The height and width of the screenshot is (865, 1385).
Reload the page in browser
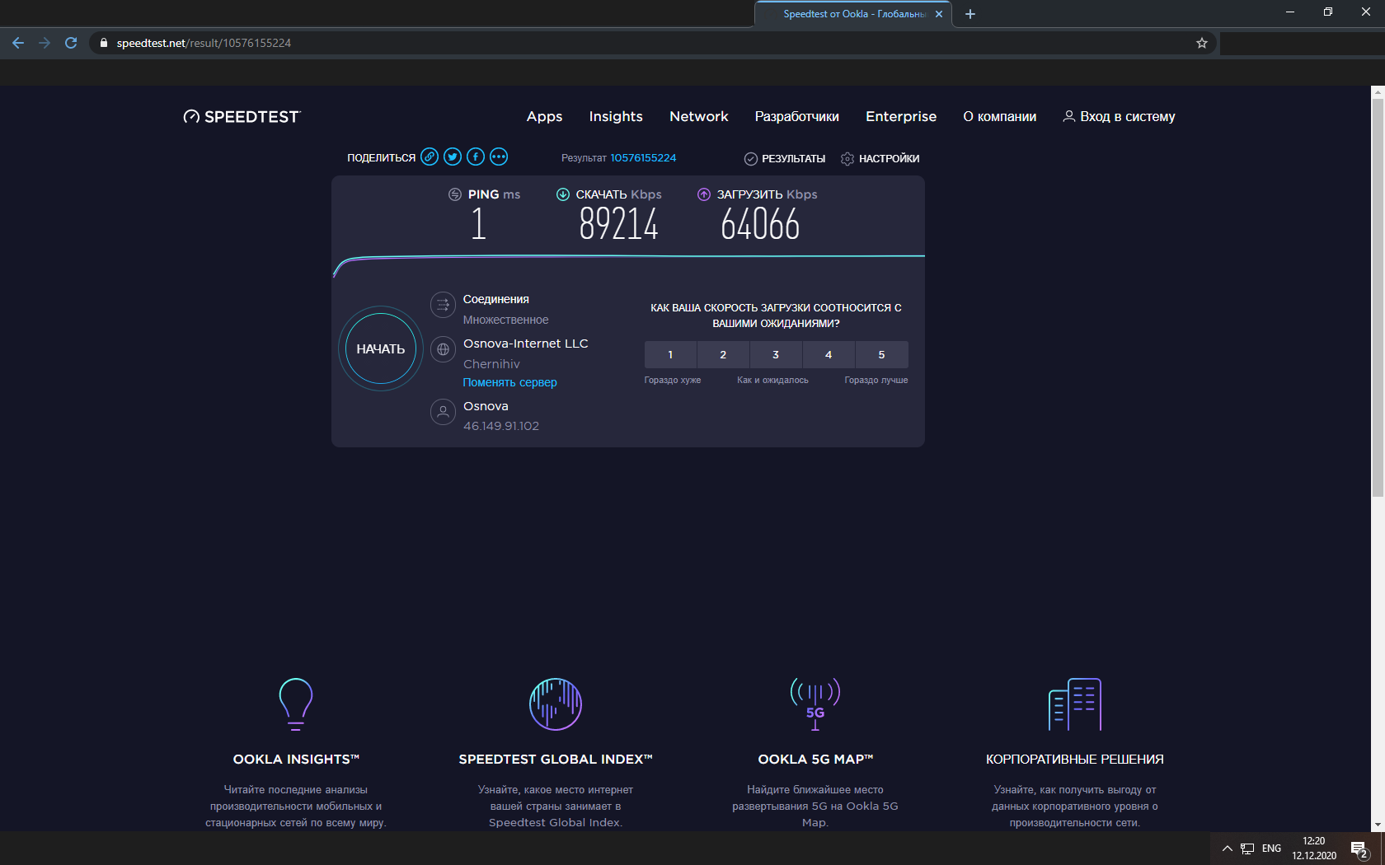[71, 43]
